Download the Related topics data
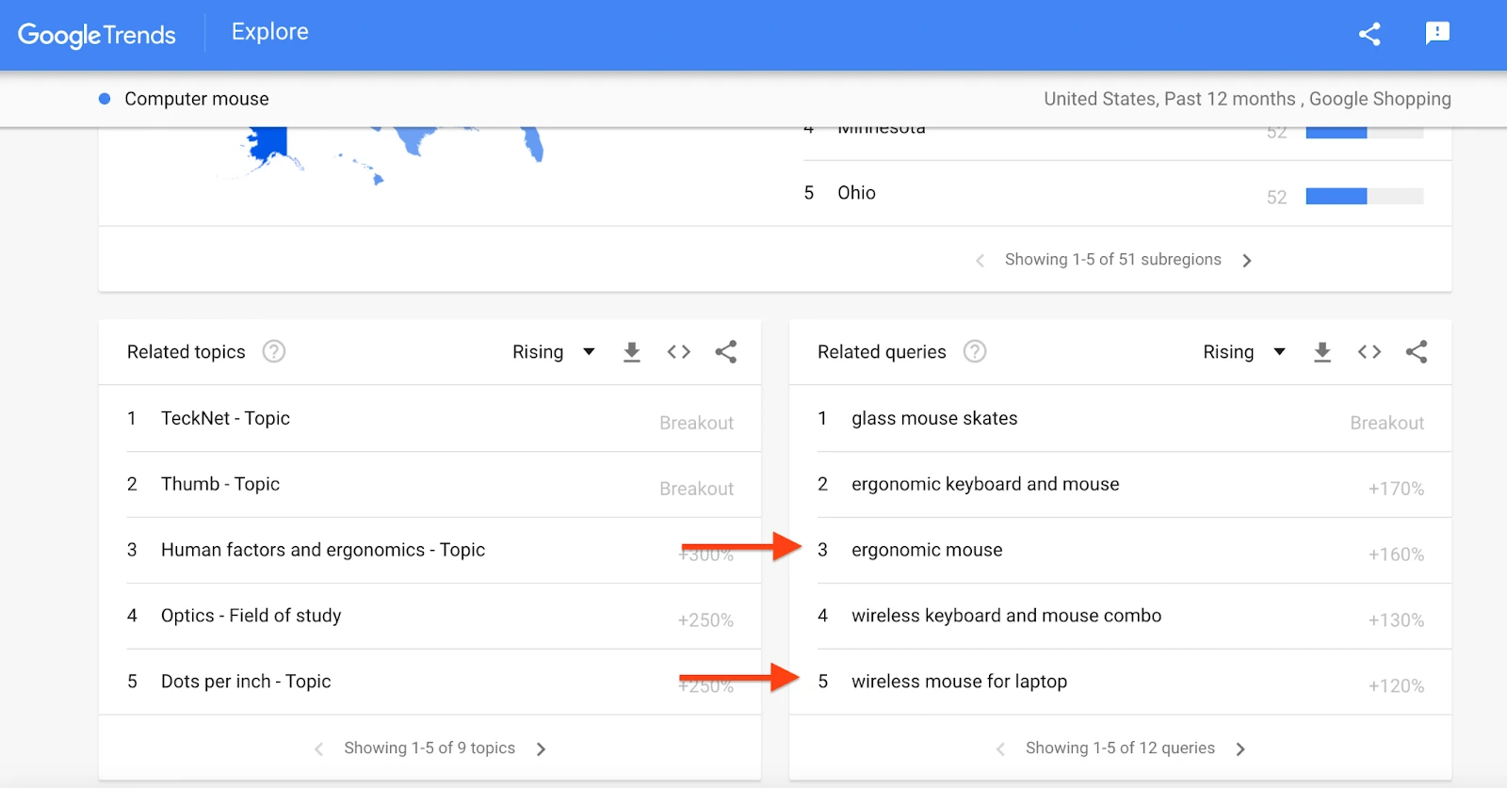The height and width of the screenshot is (788, 1507). [x=632, y=352]
